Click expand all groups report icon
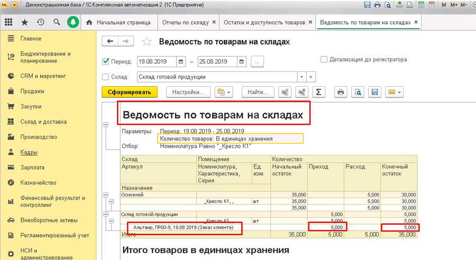The height and width of the screenshot is (260, 476). click(x=302, y=92)
